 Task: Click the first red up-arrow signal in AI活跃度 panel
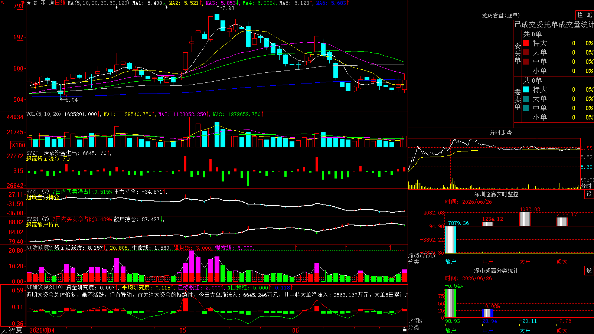[296, 247]
